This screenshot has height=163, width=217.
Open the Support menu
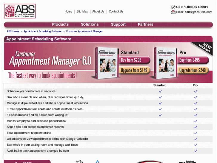(x=118, y=25)
